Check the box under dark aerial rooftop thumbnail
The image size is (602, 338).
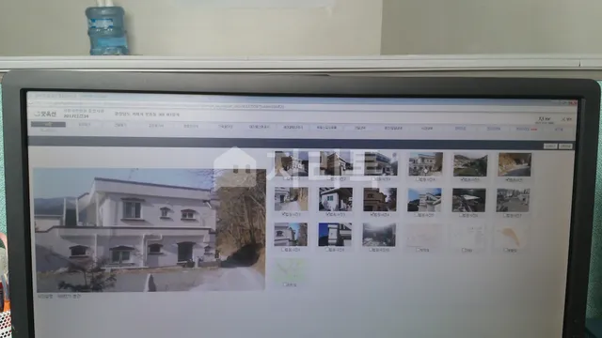click(x=461, y=215)
